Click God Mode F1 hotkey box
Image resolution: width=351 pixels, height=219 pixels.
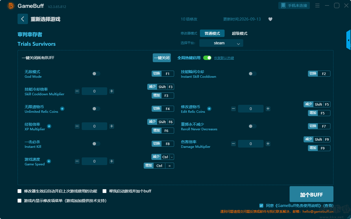[x=163, y=74]
